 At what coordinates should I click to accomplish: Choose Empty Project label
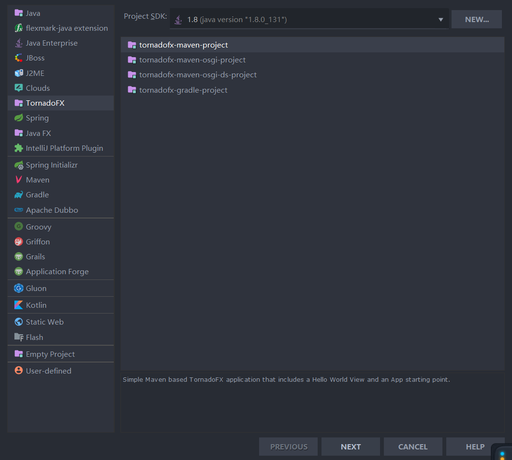(50, 354)
